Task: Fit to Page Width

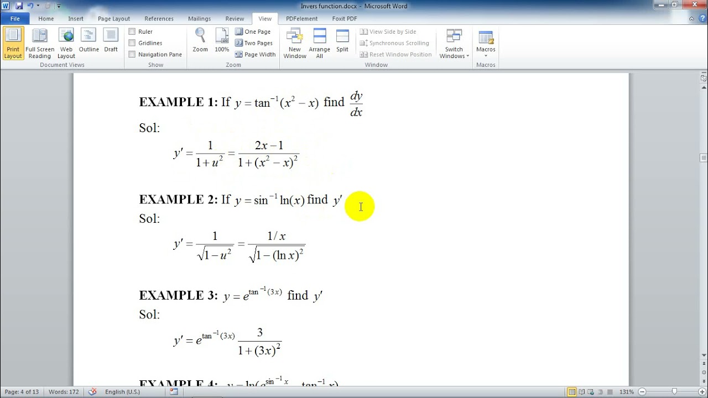Action: tap(255, 55)
